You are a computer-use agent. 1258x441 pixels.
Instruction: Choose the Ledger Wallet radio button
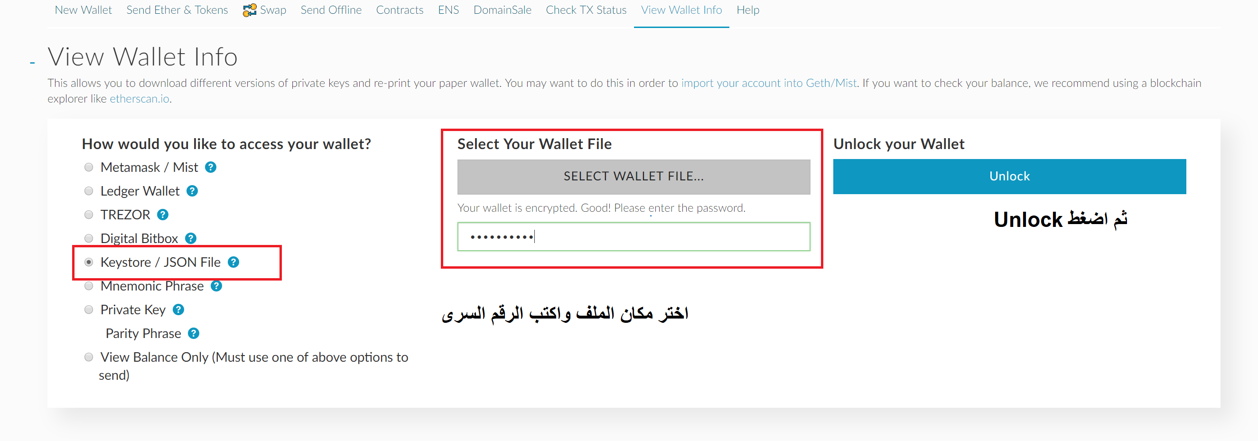click(88, 191)
